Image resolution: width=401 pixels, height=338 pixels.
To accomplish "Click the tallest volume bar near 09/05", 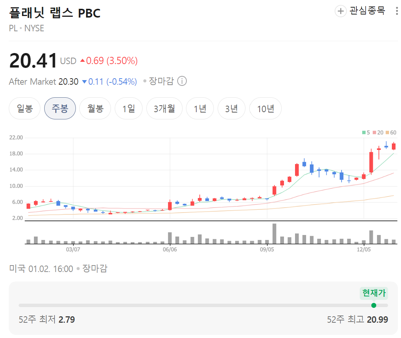I will click(x=274, y=233).
